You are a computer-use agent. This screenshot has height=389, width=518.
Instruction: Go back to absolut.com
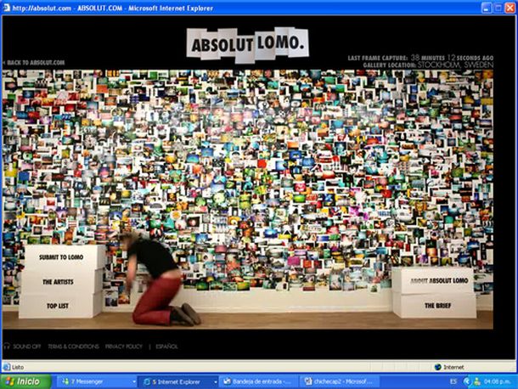click(34, 63)
